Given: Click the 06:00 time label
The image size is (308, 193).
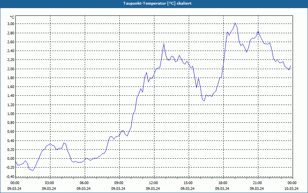Looking at the screenshot, I should (85, 183).
